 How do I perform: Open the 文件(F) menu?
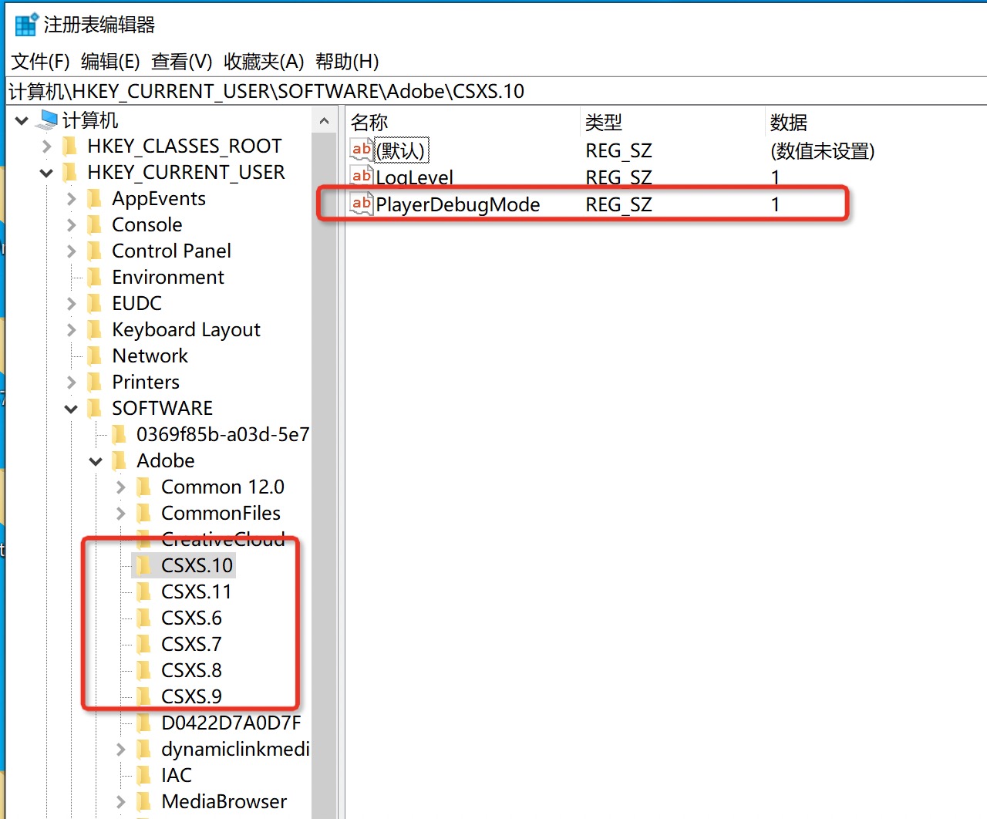[x=40, y=62]
